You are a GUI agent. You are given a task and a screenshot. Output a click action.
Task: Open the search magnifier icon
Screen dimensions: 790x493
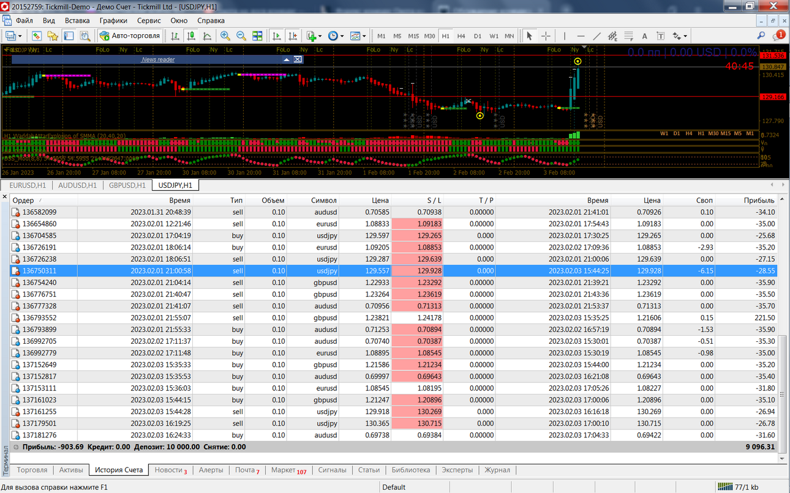click(761, 36)
